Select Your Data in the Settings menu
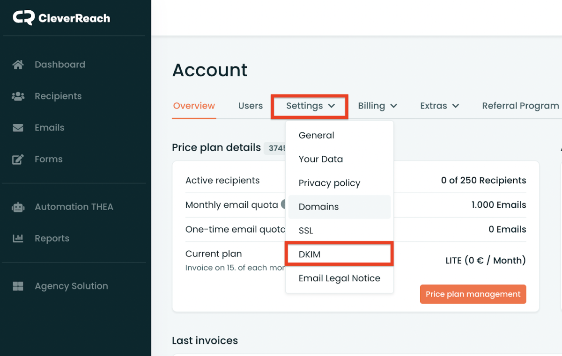The width and height of the screenshot is (562, 356). 340,159
